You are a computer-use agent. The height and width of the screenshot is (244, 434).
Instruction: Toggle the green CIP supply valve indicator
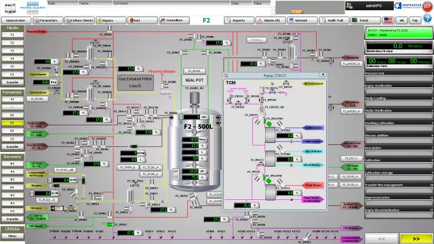(110, 224)
